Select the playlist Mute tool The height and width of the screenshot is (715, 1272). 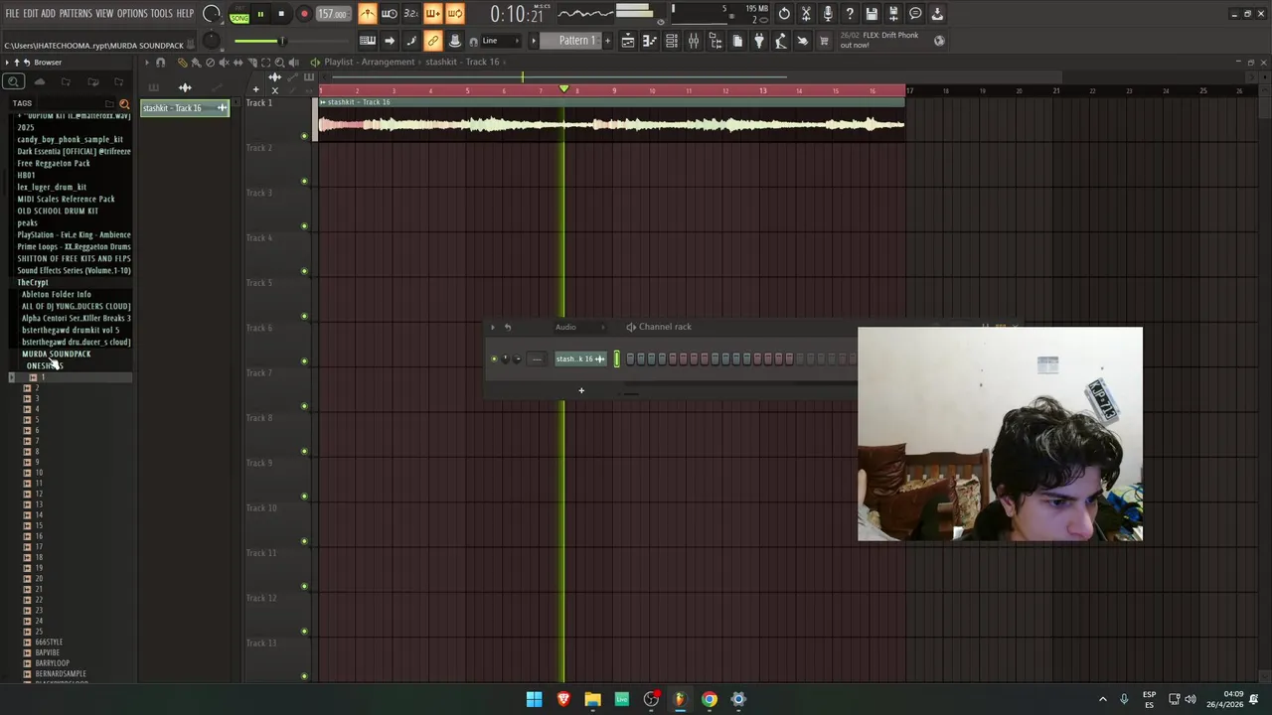224,62
